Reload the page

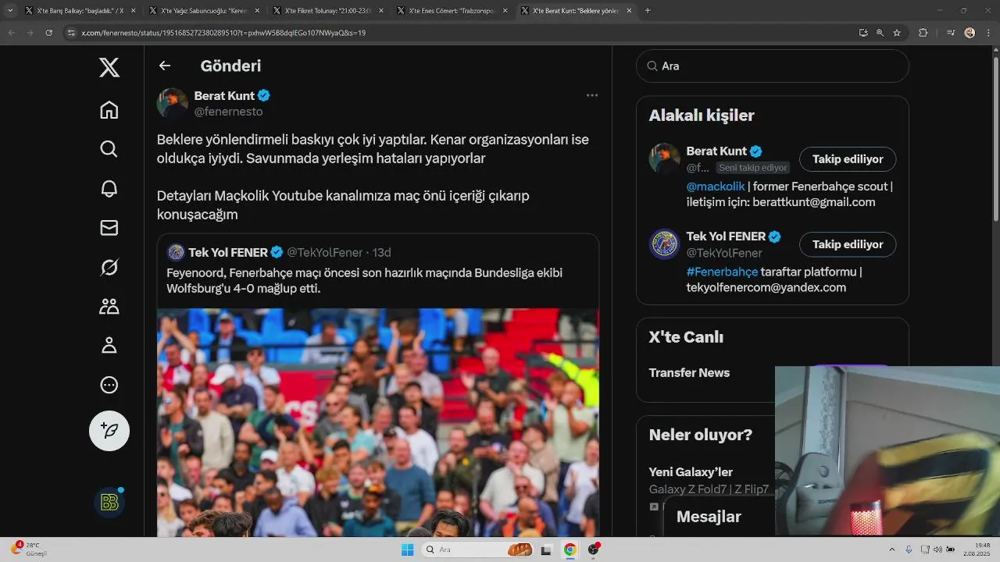(x=48, y=33)
